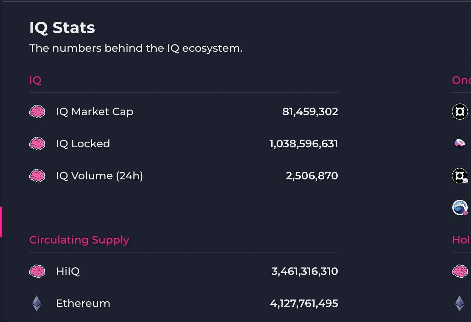Viewport: 471px width, 322px height.
Task: Click the sushi roll token icon at the right edge
Action: coord(460,143)
